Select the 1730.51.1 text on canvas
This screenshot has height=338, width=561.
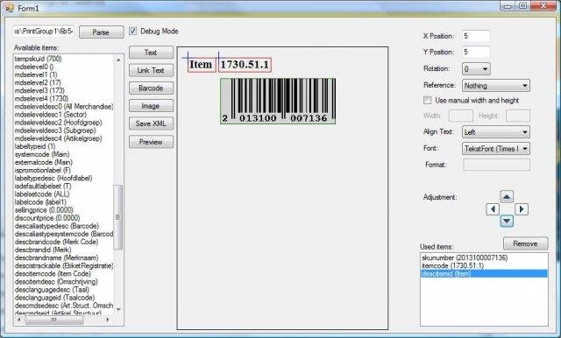245,65
